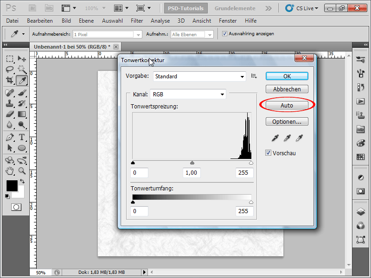
Task: Select the Crop tool
Action: [x=9, y=80]
